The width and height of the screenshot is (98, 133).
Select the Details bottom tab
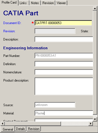point(20,129)
